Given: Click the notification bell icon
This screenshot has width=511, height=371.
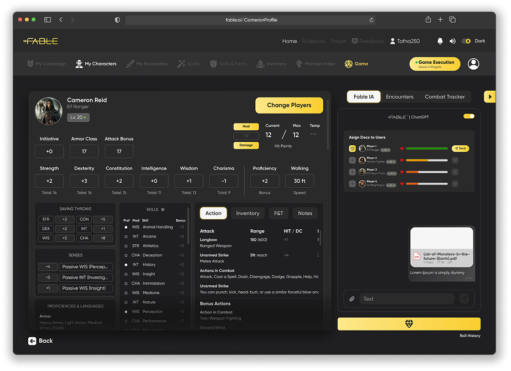Looking at the screenshot, I should point(440,41).
